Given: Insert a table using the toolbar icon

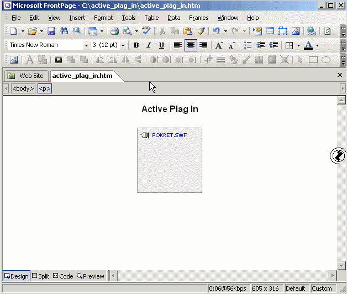Looking at the screenshot, I should tap(270, 32).
